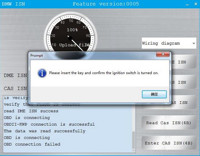This screenshot has height=156, width=200.
Task: Select log line 'read DME ISN success'
Action: (x=31, y=111)
